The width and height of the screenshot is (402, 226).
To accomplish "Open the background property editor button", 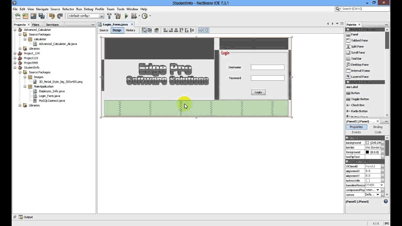I will (x=383, y=143).
